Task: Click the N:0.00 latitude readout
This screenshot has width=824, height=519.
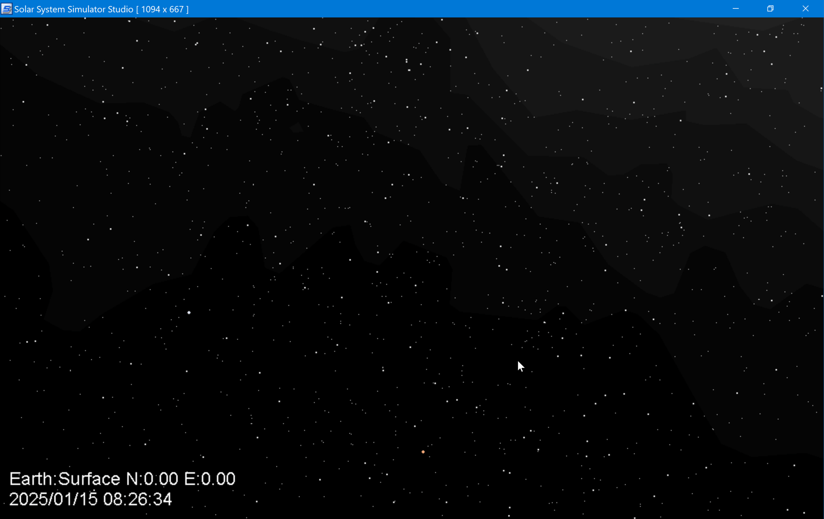Action: pyautogui.click(x=152, y=479)
